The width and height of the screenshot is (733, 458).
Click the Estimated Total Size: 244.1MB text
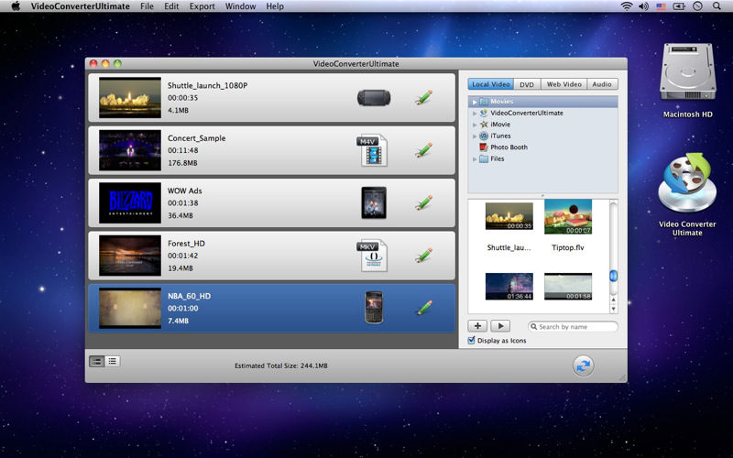tap(281, 365)
